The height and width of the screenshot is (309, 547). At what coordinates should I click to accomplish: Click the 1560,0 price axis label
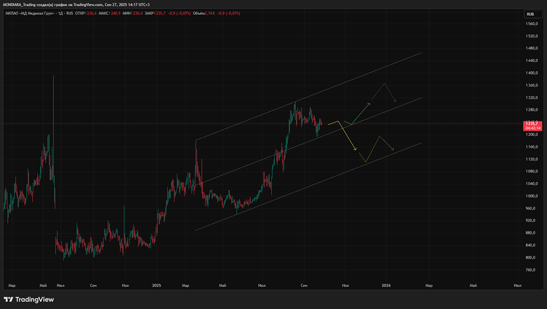click(x=532, y=24)
